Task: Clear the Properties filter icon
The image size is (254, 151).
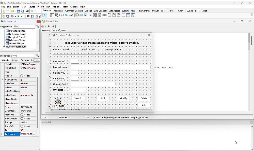Action: (x=37, y=56)
